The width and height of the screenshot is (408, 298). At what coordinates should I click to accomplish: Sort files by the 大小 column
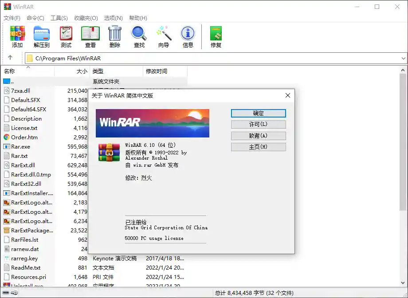click(x=82, y=71)
